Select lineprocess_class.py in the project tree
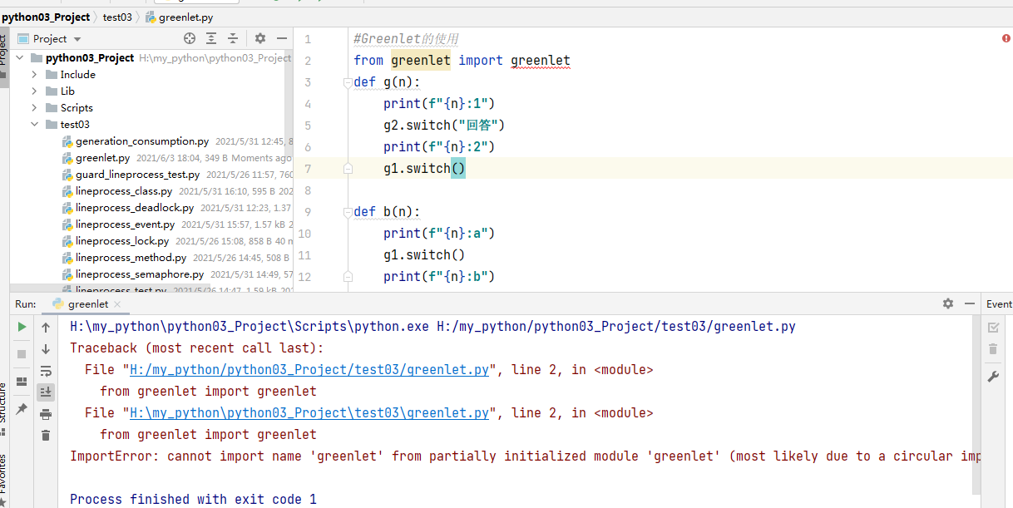This screenshot has width=1013, height=508. click(124, 191)
